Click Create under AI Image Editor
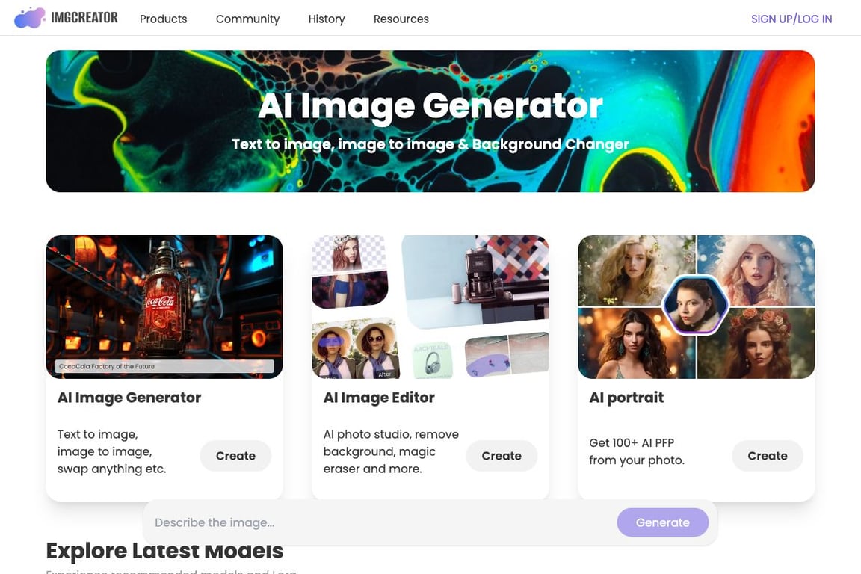 coord(502,456)
